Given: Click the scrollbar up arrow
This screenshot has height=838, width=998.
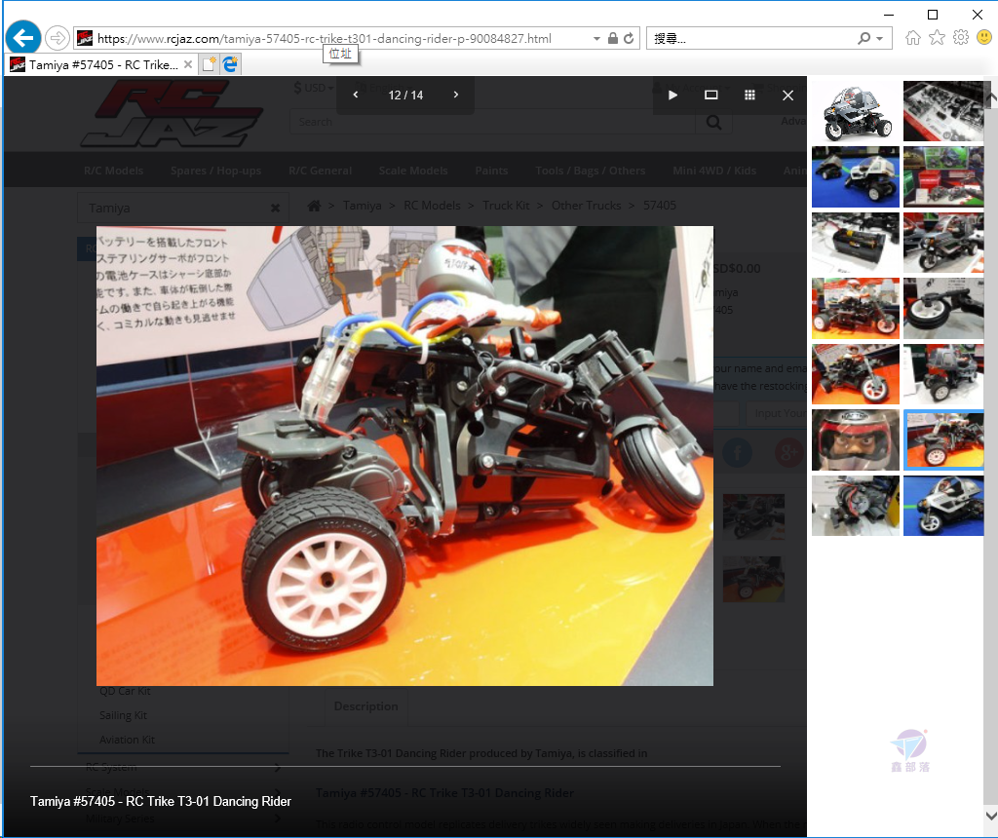Looking at the screenshot, I should (990, 96).
